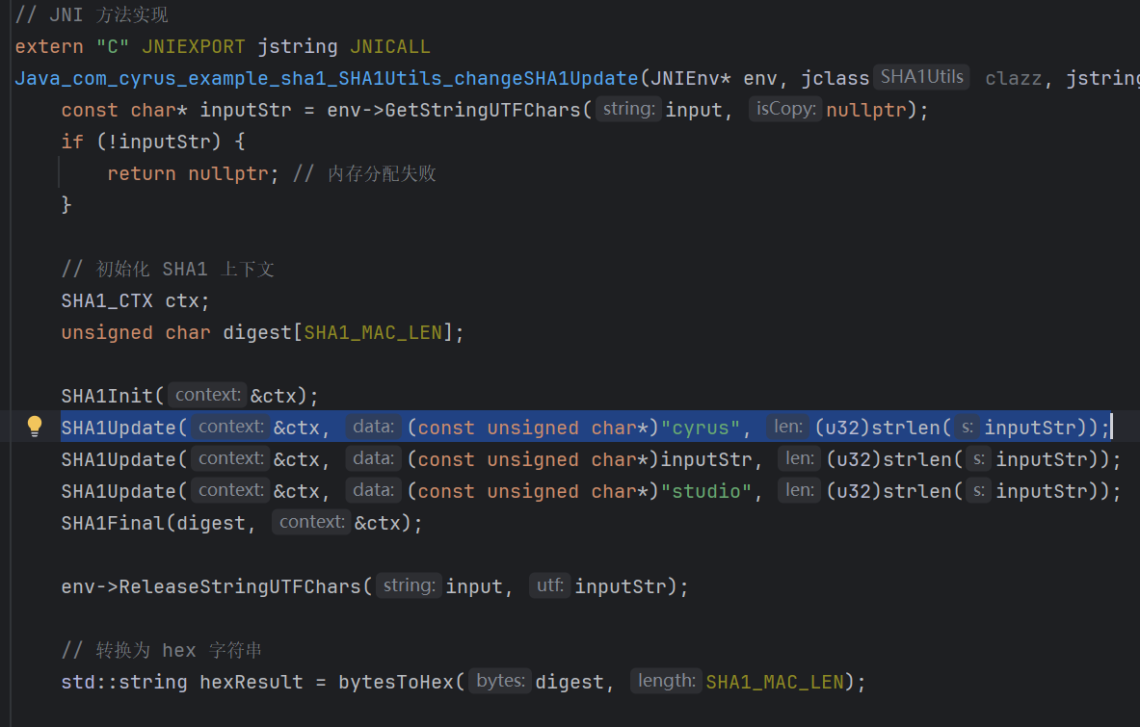Screen dimensions: 1140x727
Task: Click the bytesToHex function call
Action: pyautogui.click(x=396, y=682)
